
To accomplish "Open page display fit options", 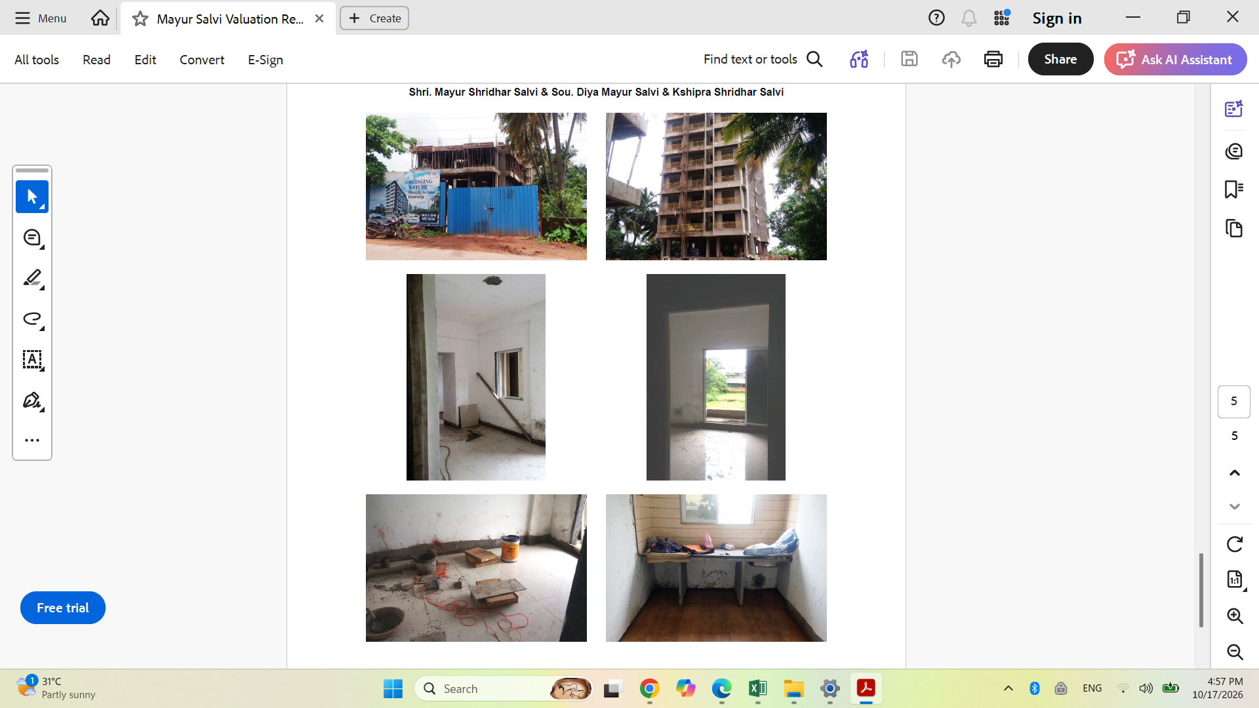I will point(1235,580).
